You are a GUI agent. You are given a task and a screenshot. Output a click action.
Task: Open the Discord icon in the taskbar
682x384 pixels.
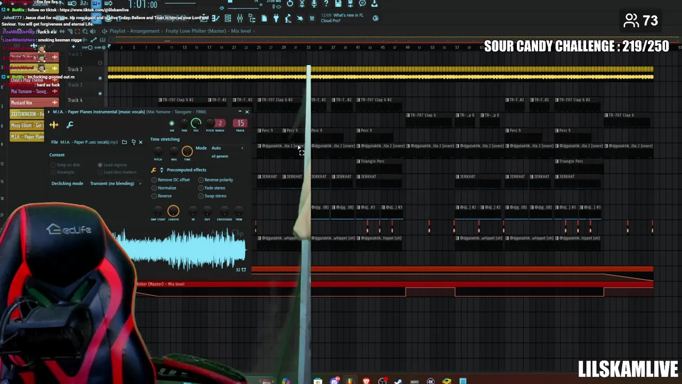tap(334, 381)
